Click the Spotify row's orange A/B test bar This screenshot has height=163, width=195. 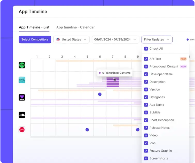pos(99,61)
